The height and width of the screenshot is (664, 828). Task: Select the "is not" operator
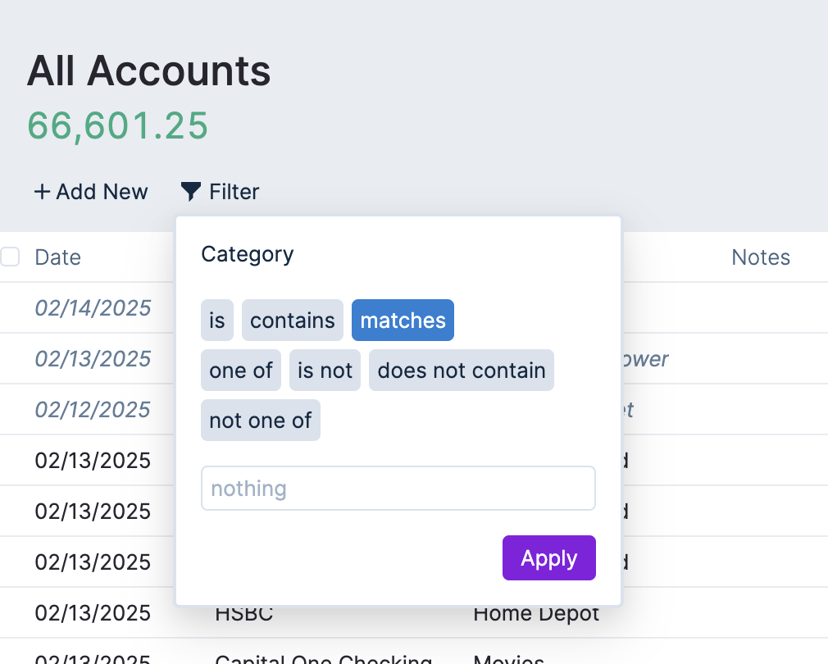(x=325, y=371)
